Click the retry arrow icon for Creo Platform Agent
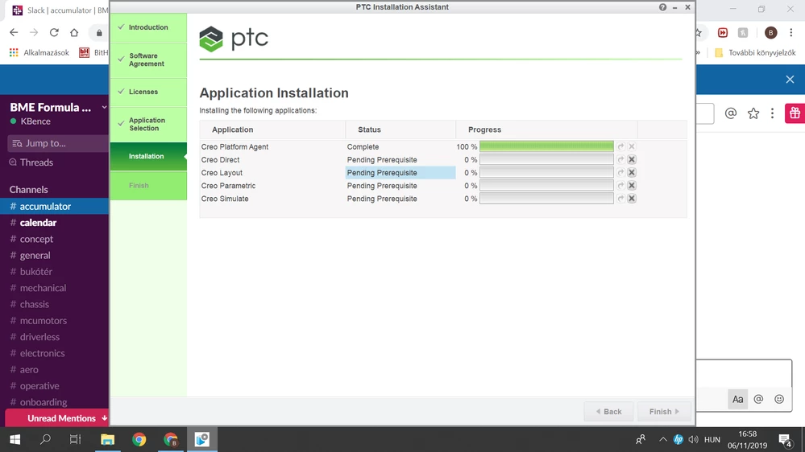Viewport: 805px width, 452px height. point(620,146)
